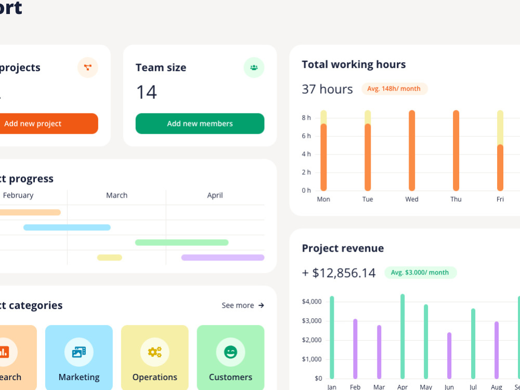
Task: Select the February column header
Action: (x=18, y=196)
